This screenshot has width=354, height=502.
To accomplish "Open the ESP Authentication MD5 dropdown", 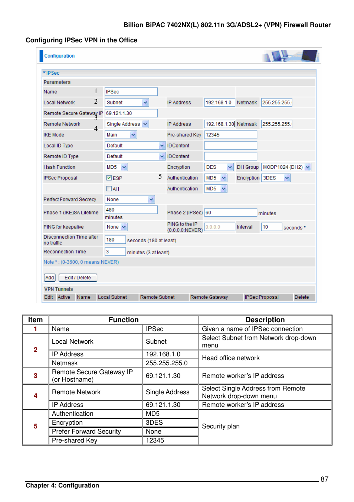I will pyautogui.click(x=216, y=178).
